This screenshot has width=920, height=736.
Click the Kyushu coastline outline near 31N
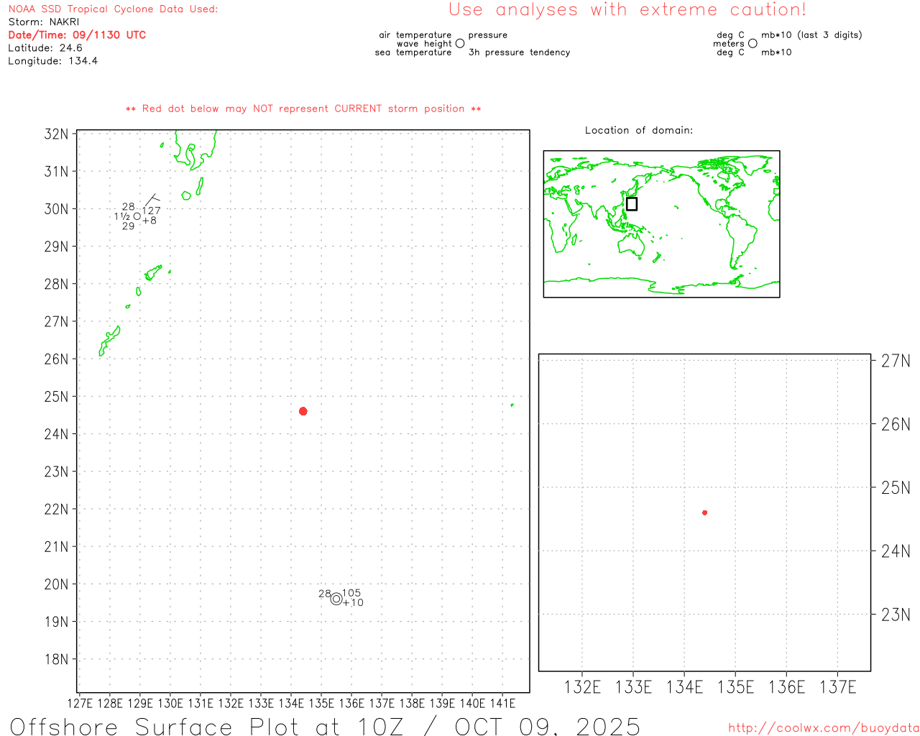pyautogui.click(x=195, y=151)
